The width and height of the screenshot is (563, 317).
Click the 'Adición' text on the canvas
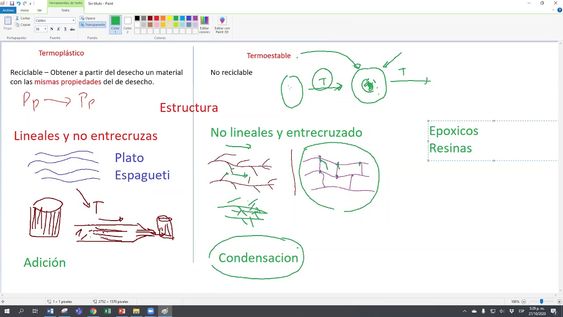pos(44,262)
